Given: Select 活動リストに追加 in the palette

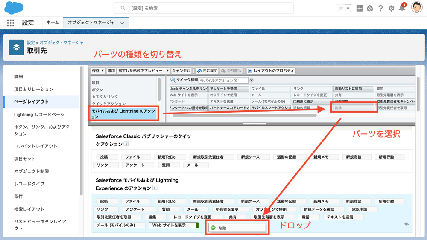Looking at the screenshot, I should 354,89.
